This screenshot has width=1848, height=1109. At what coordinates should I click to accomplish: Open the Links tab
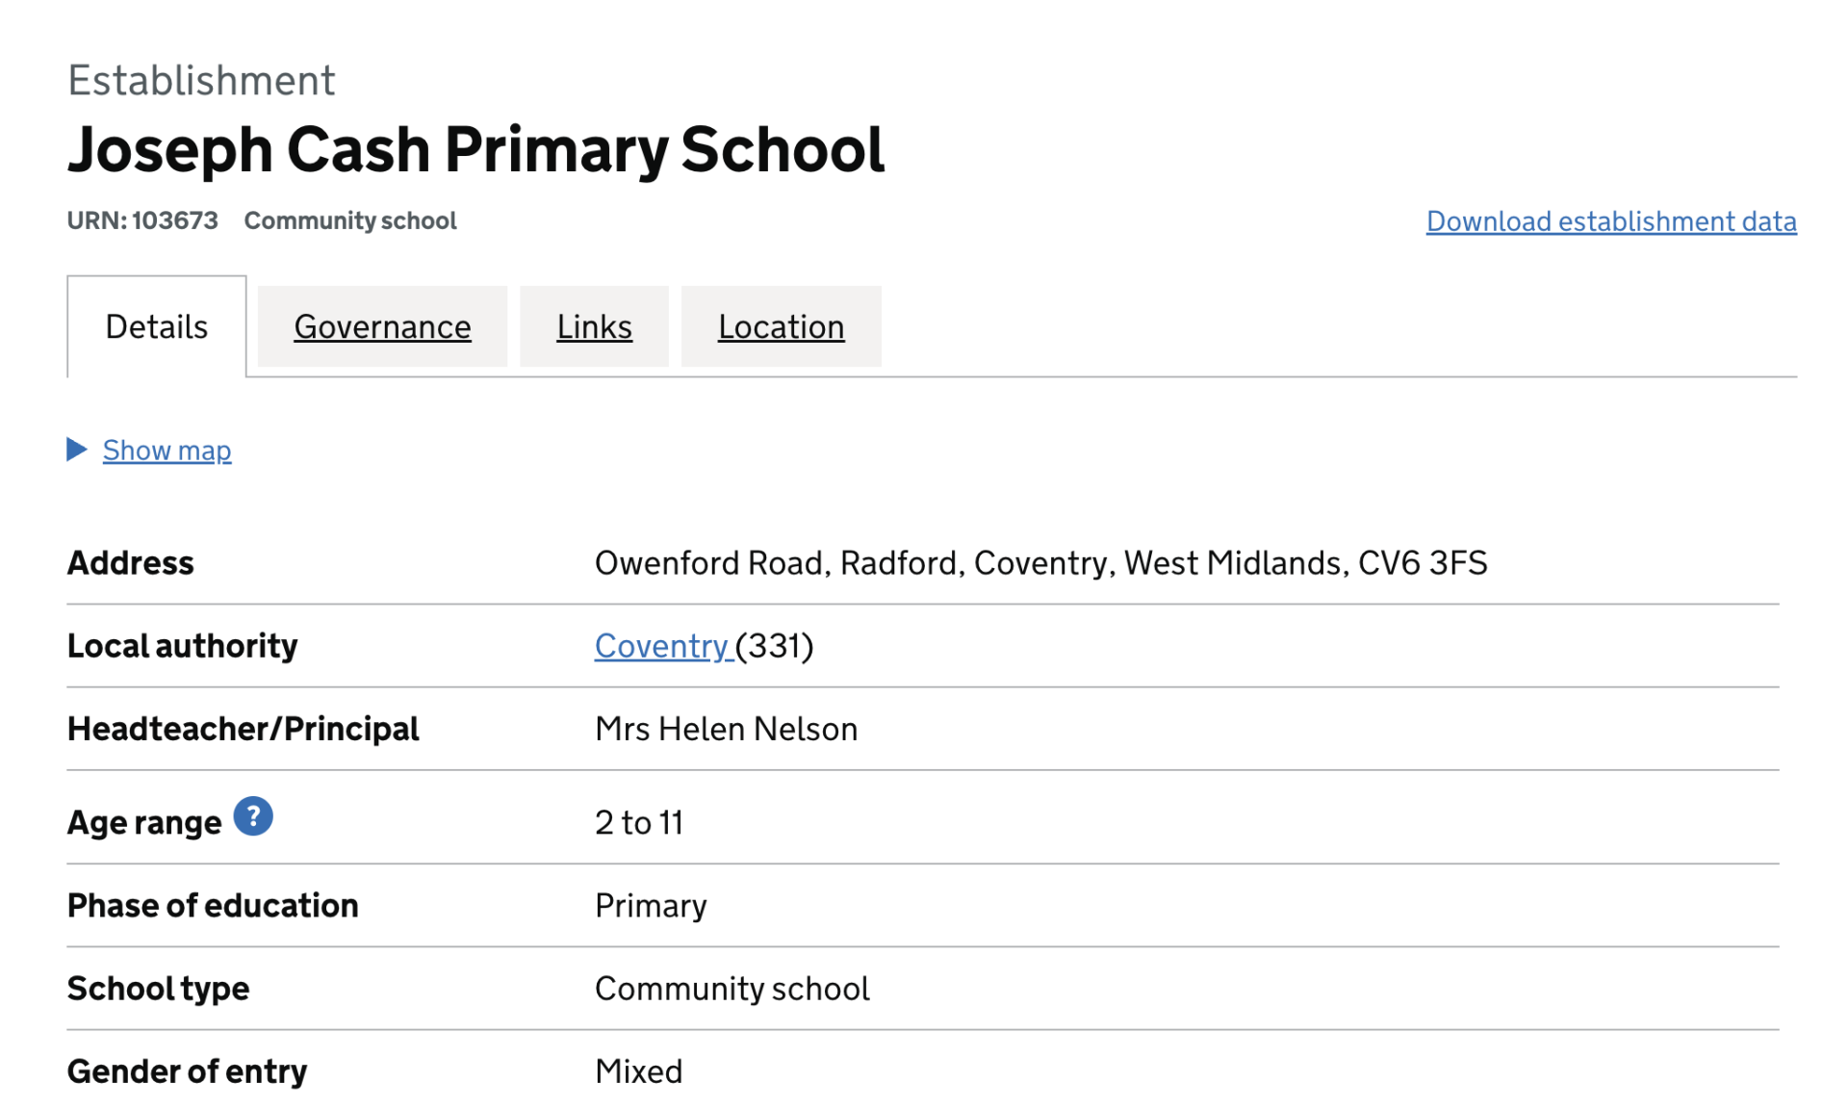[x=594, y=326]
